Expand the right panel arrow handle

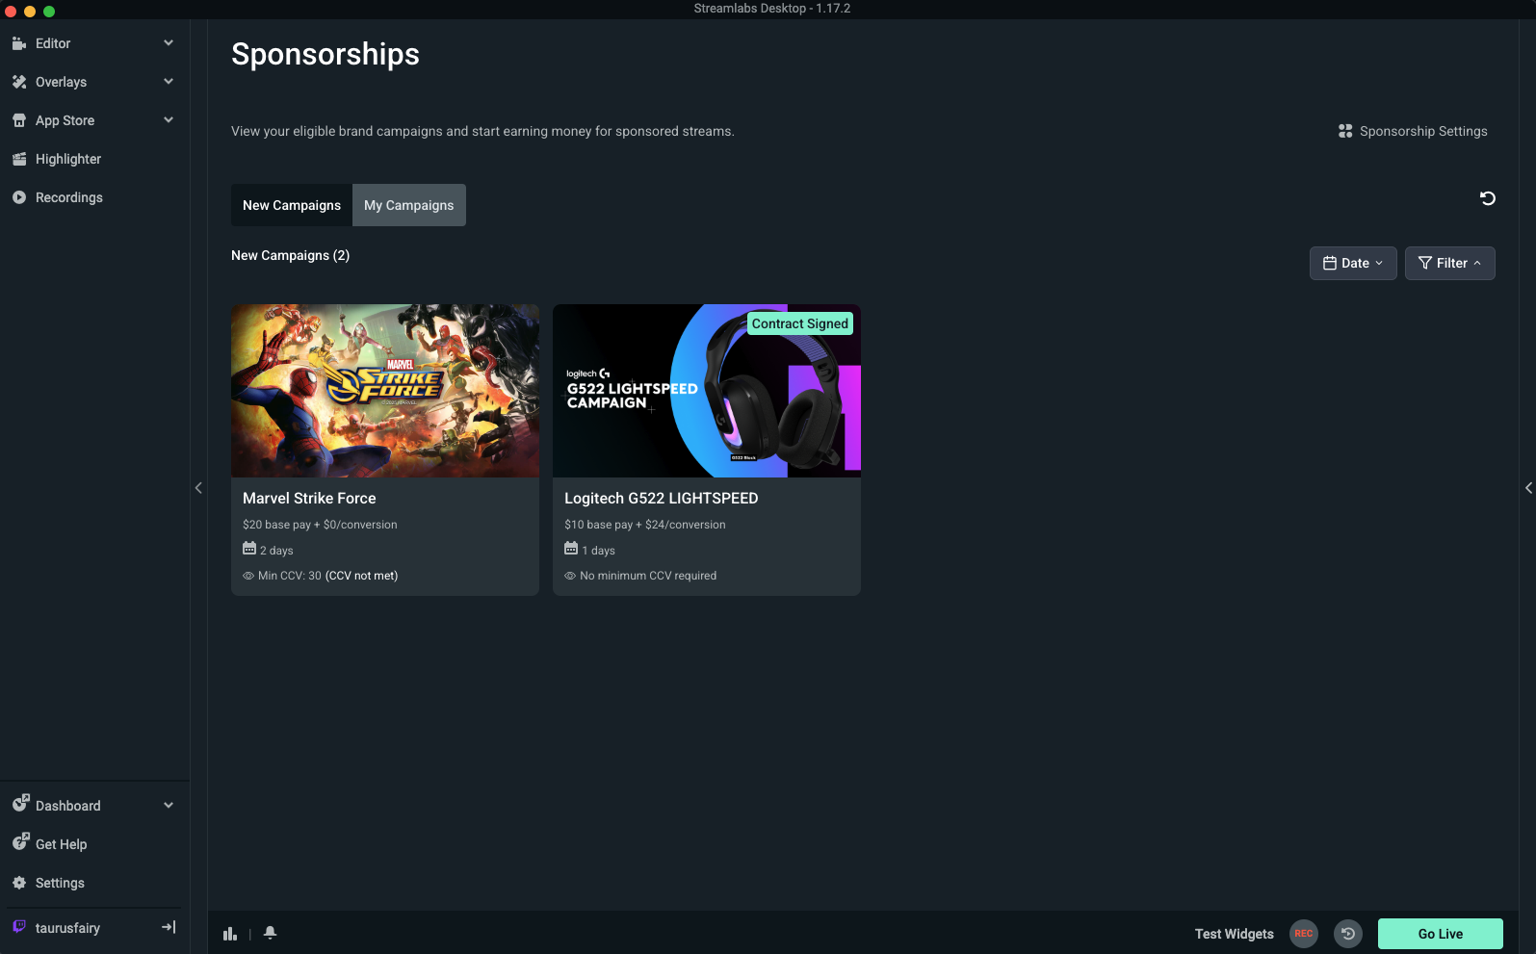(x=1528, y=488)
